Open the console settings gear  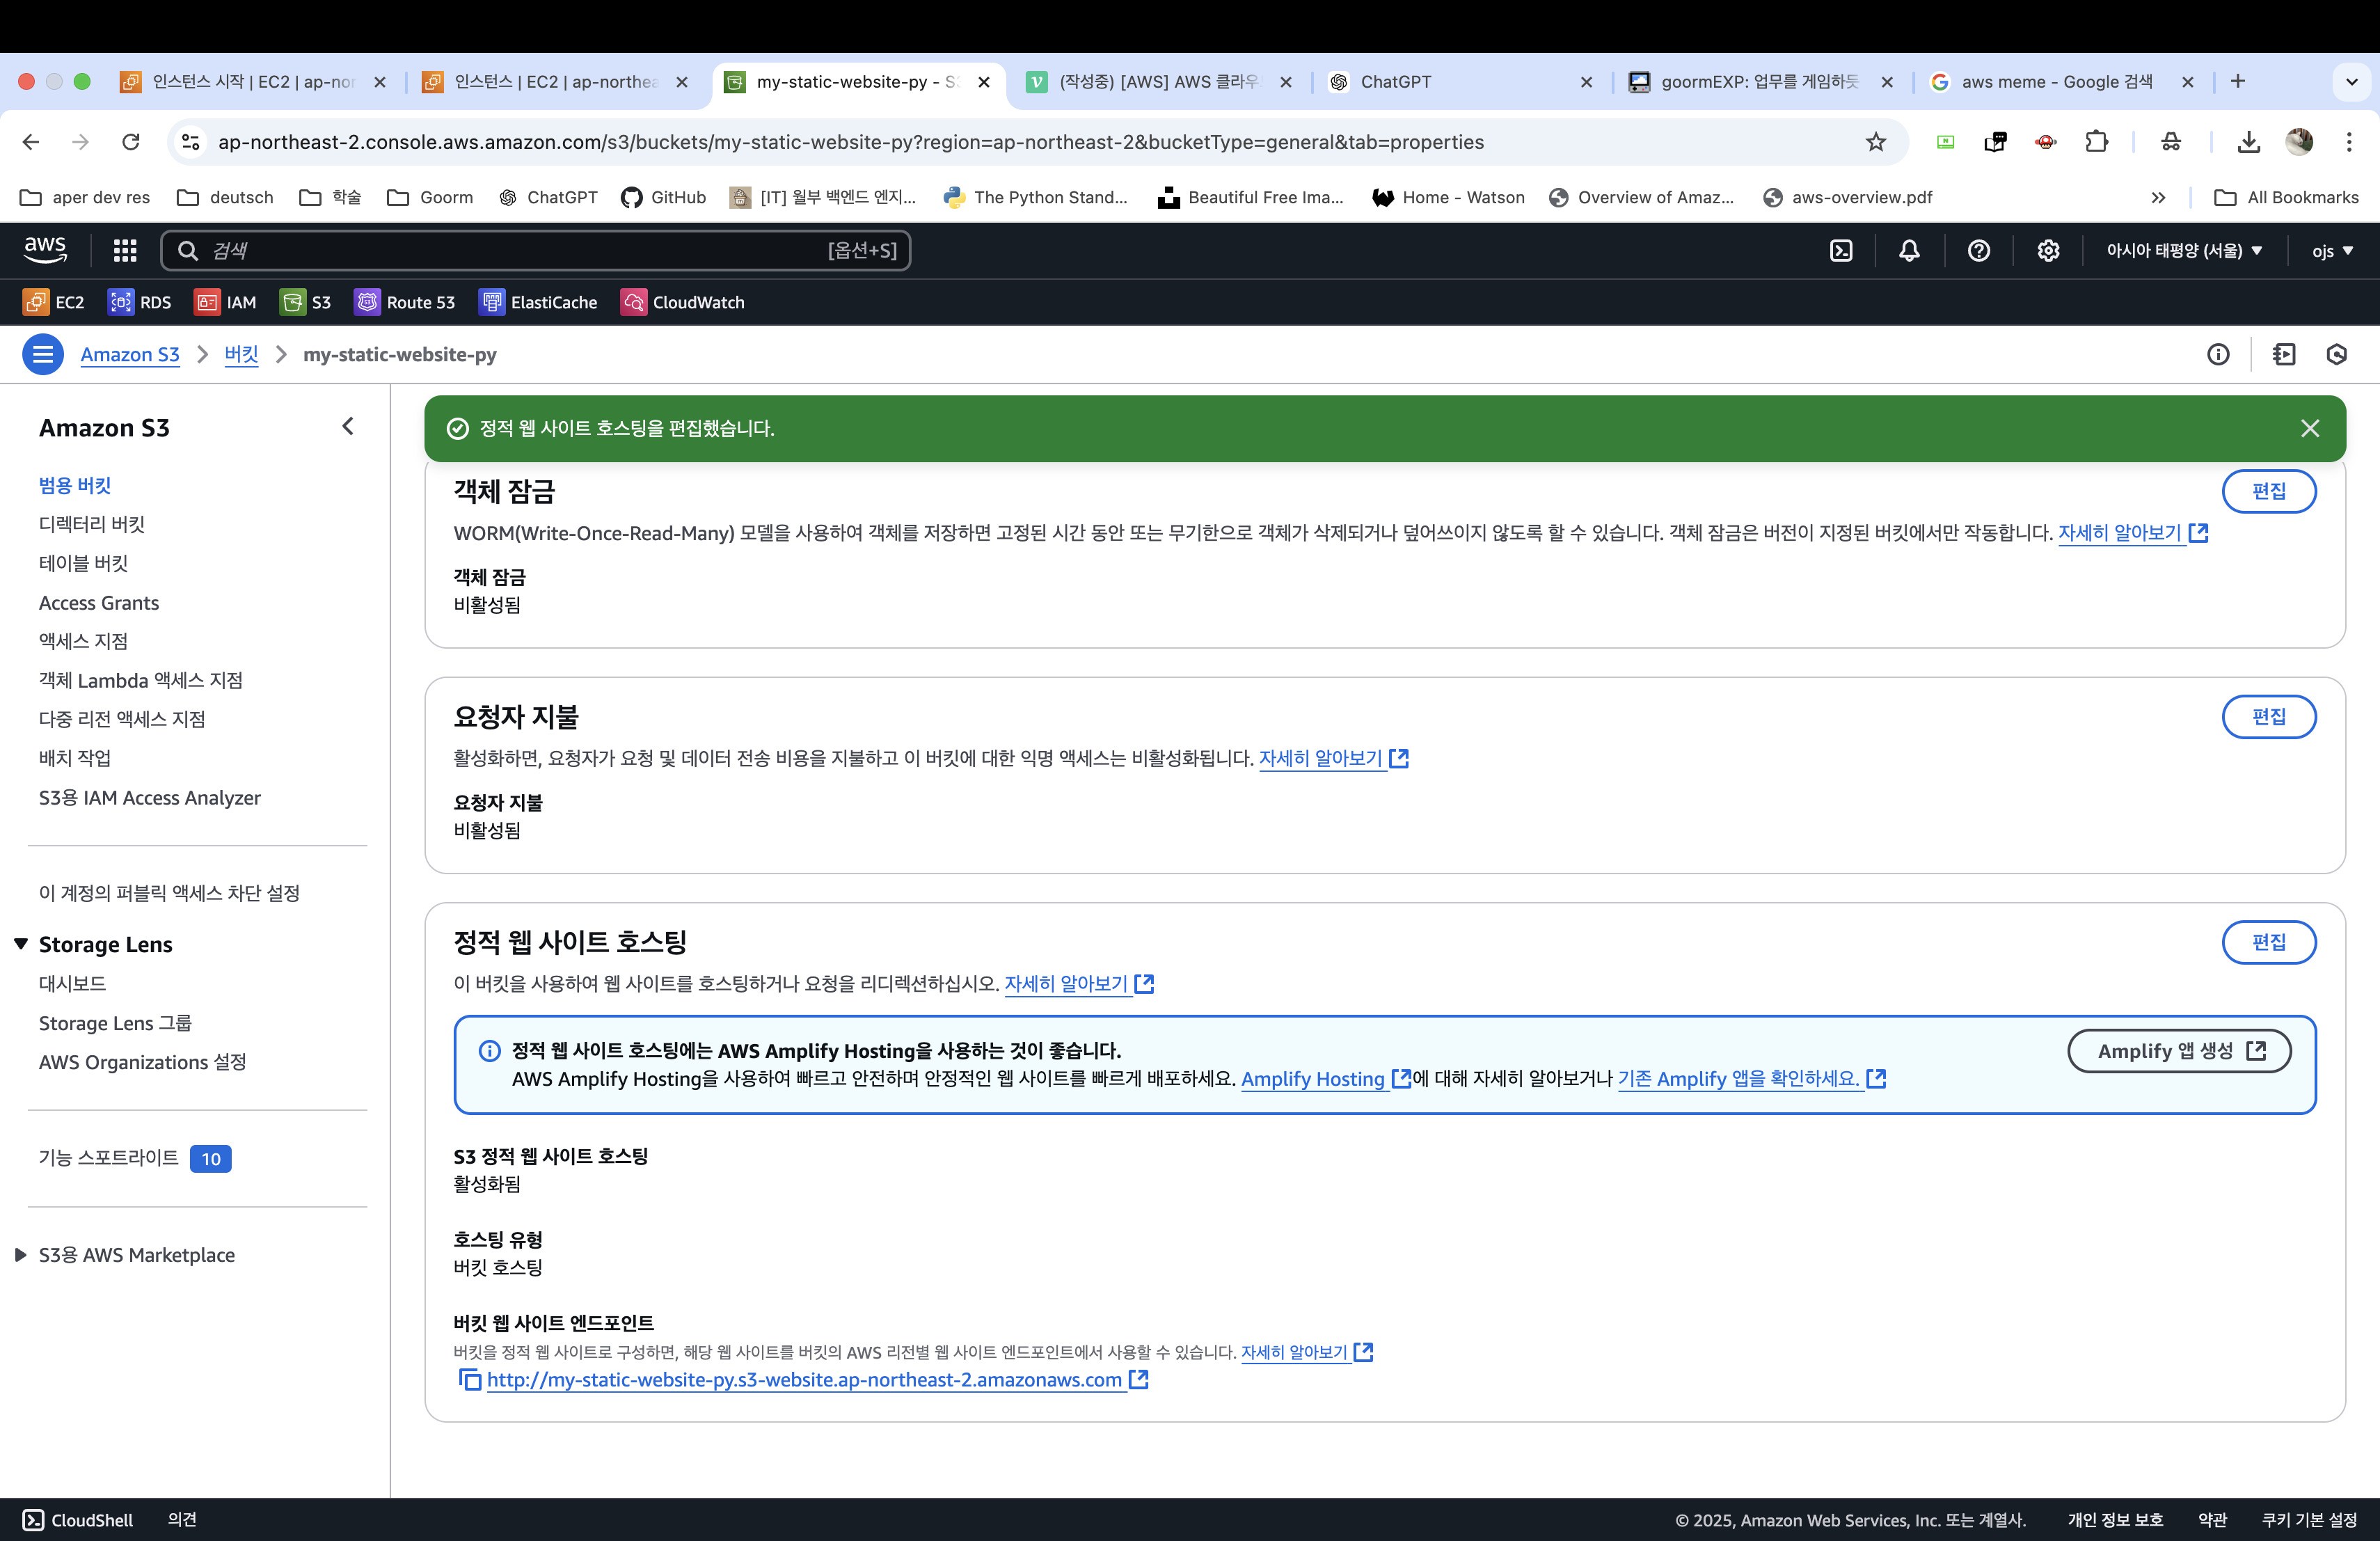coord(2048,250)
